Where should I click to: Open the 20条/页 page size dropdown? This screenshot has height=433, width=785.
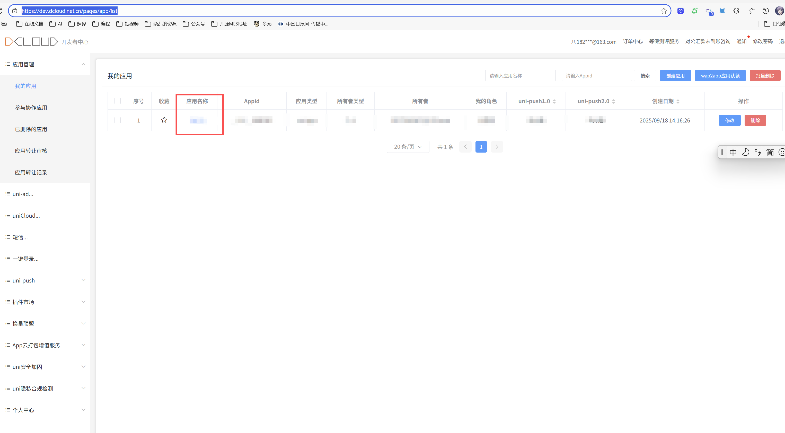[x=408, y=147]
